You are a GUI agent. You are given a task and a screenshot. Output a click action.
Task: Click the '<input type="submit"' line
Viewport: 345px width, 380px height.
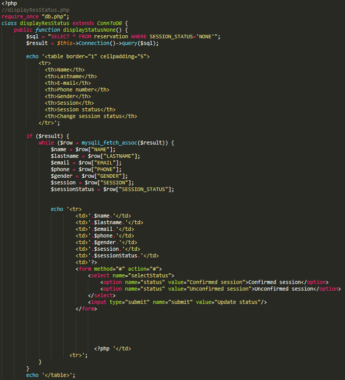click(177, 302)
